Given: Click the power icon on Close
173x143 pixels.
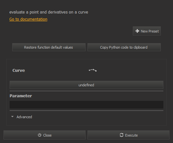Looking at the screenshot, I should point(40,135).
